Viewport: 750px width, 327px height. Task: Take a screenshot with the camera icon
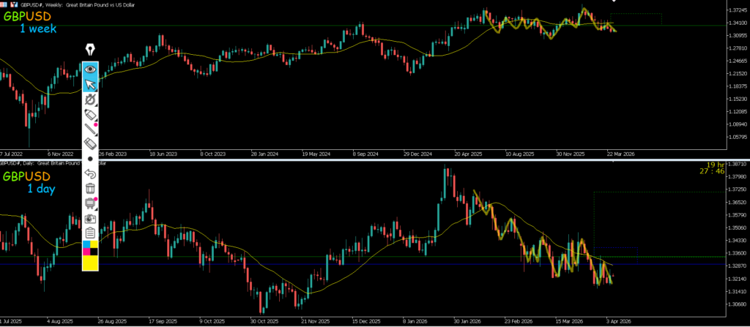click(x=91, y=218)
